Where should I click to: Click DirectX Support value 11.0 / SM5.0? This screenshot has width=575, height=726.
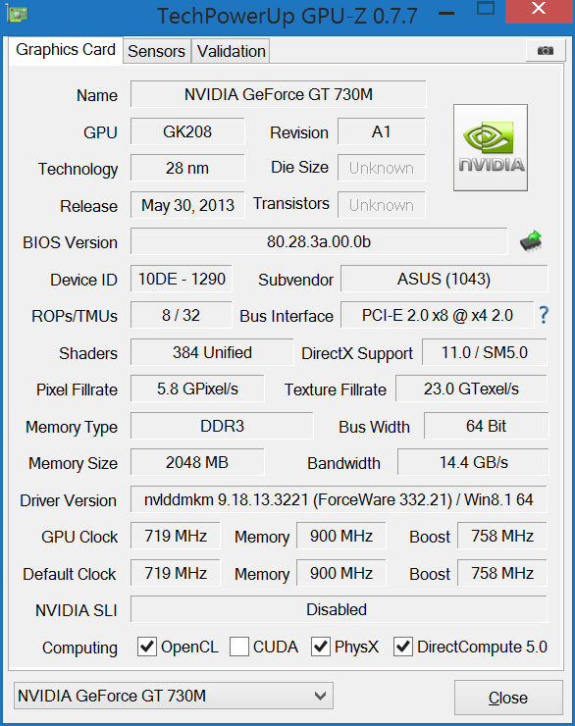pyautogui.click(x=485, y=352)
